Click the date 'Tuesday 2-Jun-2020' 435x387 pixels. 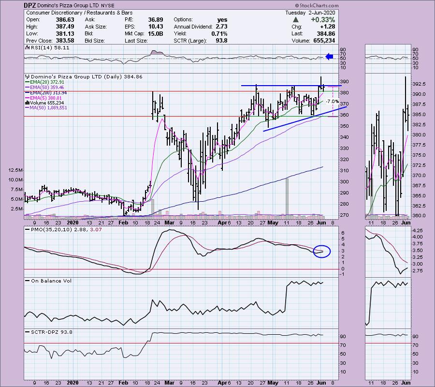click(310, 13)
